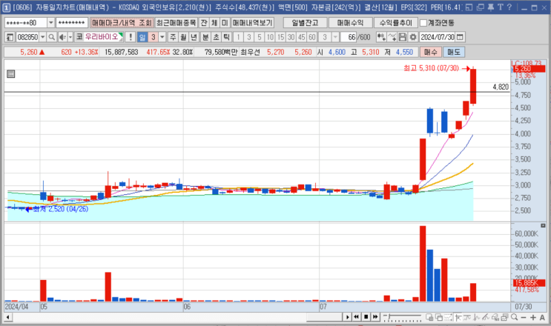
Task: Click the window-with-grid icon at bottom
Action: (429, 318)
